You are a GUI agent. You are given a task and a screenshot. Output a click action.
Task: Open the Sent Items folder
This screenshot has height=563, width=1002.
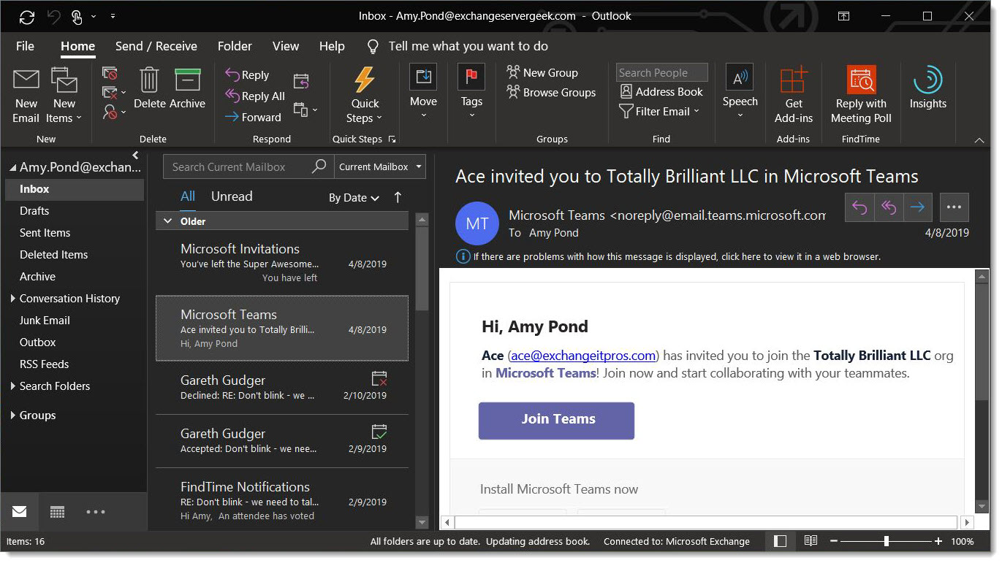45,232
